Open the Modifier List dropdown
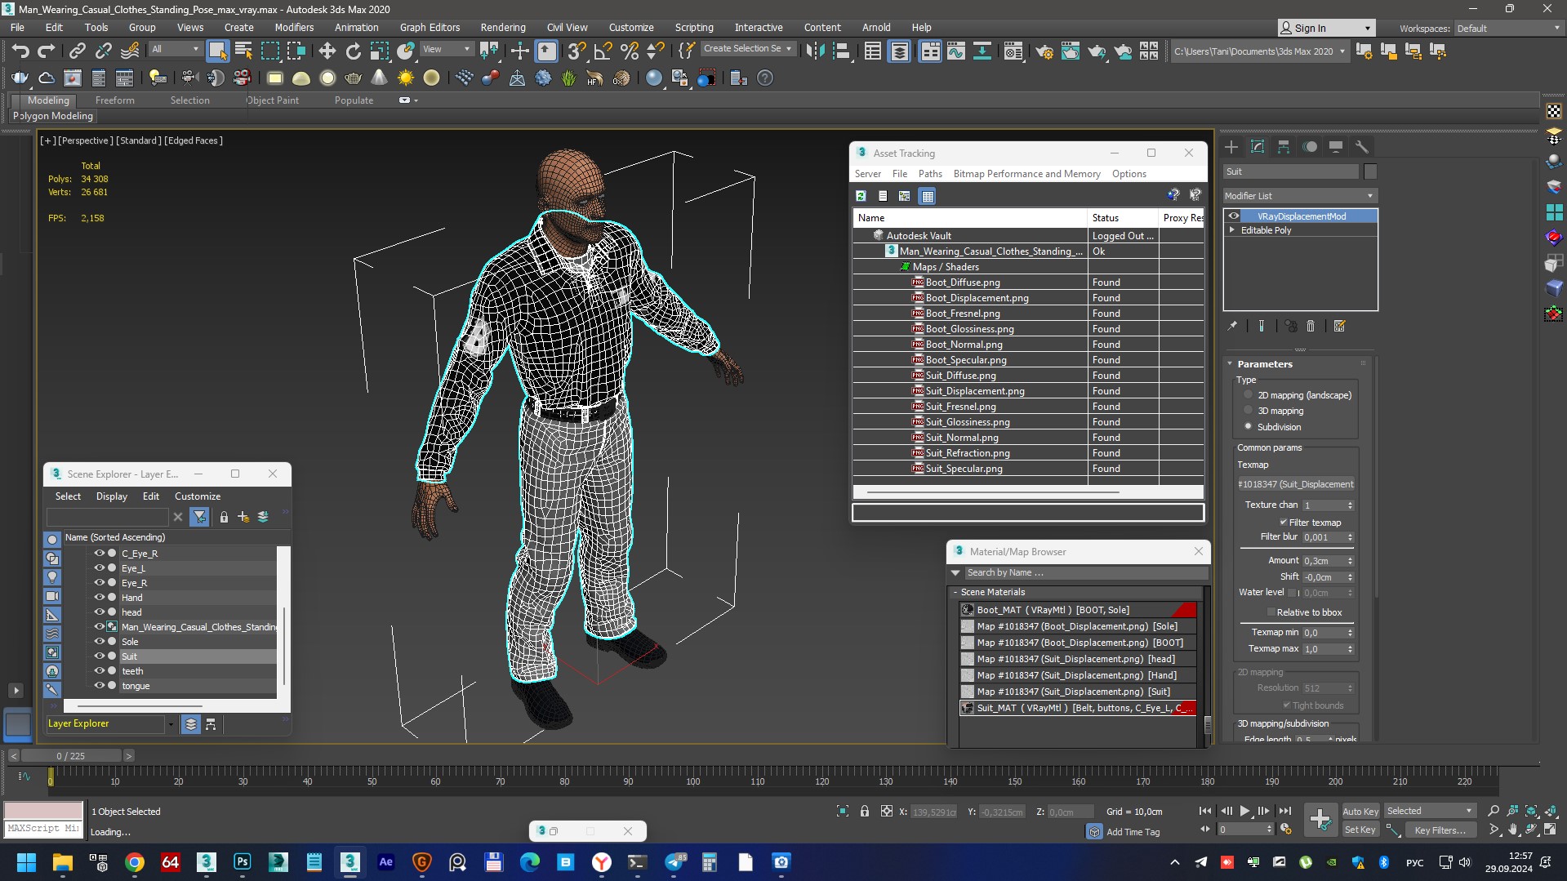 point(1298,196)
